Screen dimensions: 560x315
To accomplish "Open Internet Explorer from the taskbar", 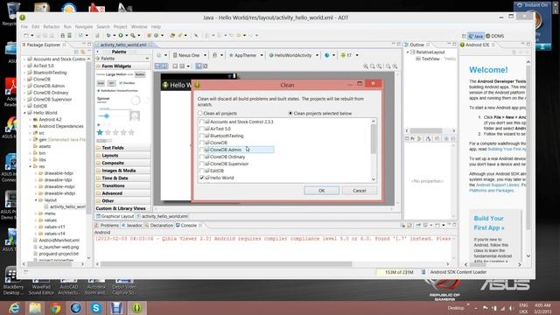I will [x=14, y=308].
